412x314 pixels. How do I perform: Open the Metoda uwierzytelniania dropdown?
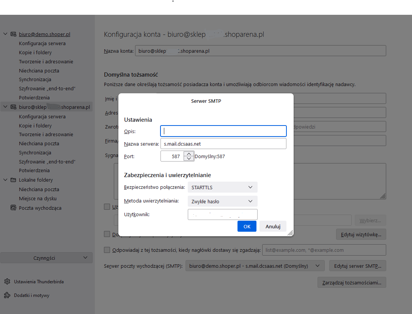coord(222,201)
